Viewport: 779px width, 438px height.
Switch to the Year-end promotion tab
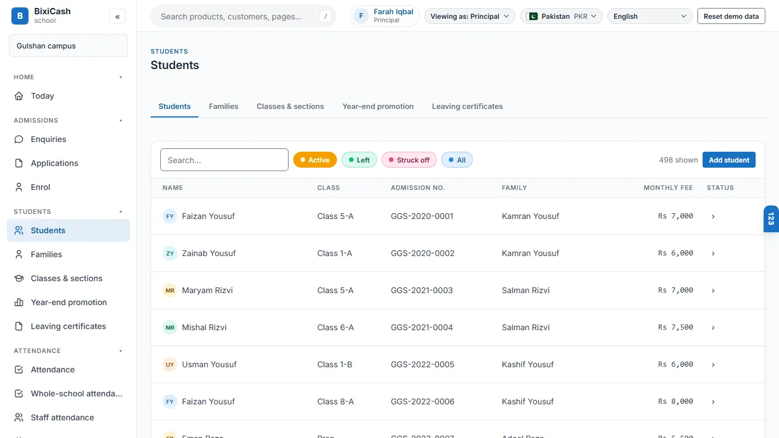coord(378,107)
